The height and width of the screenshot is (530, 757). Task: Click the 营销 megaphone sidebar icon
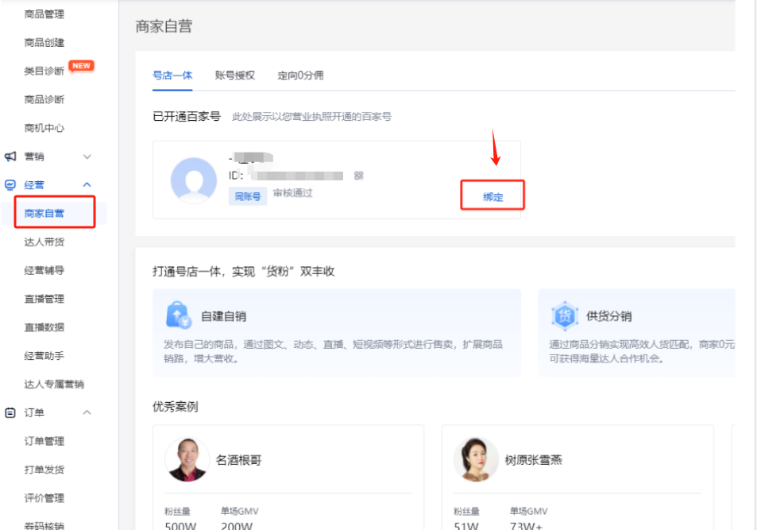tap(11, 157)
